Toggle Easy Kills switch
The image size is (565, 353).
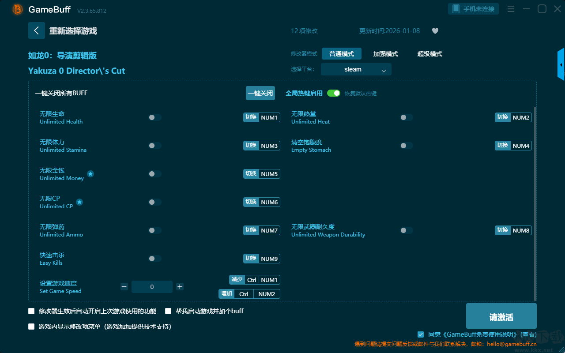pos(155,259)
